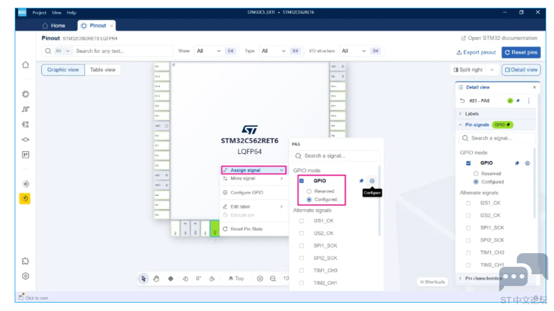Open the Show filter dropdown
This screenshot has height=311, width=554.
209,51
